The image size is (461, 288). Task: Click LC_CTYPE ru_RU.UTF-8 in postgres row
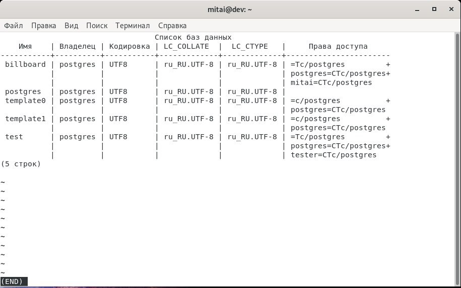pyautogui.click(x=252, y=92)
